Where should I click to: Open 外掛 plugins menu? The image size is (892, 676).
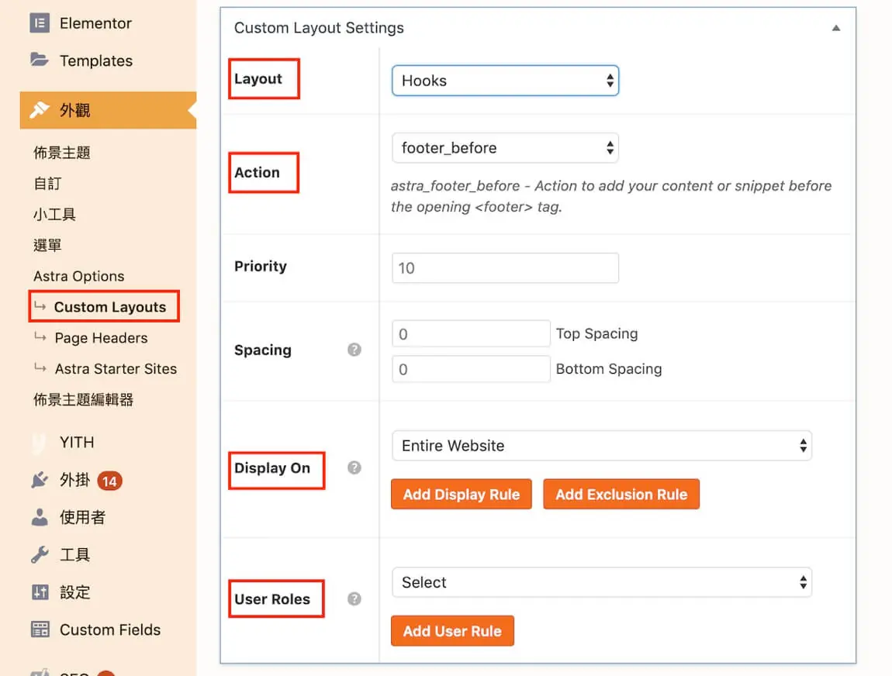[x=75, y=481]
